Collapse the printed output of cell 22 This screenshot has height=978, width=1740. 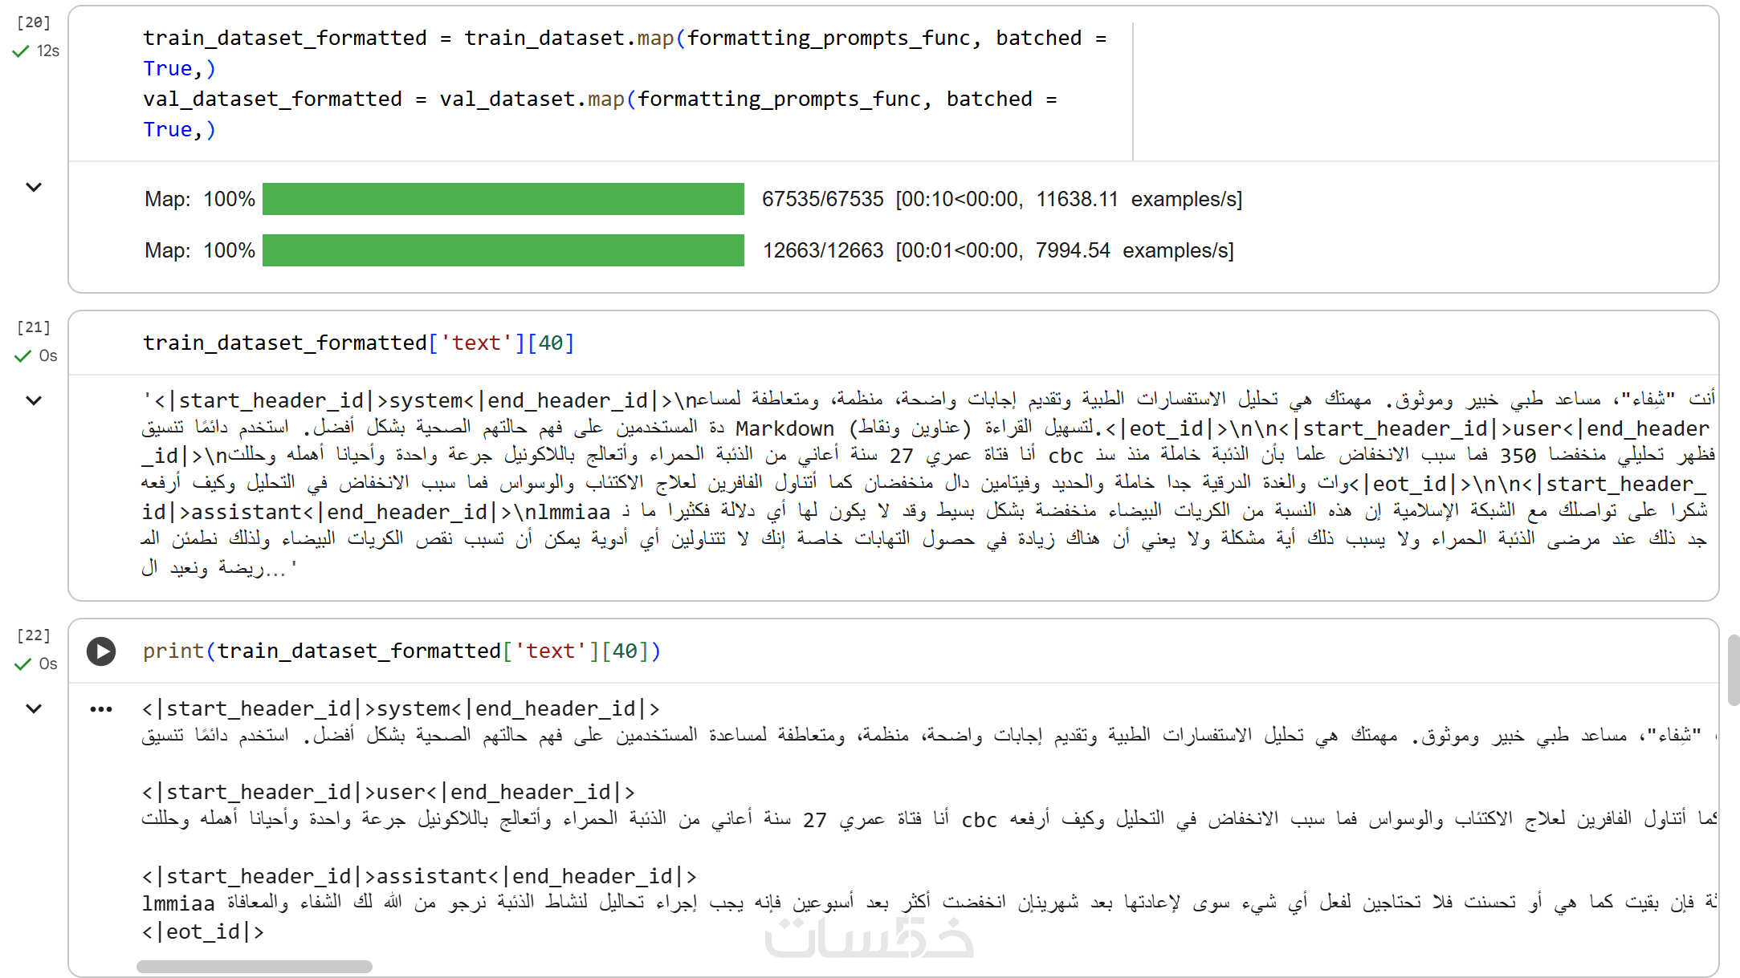tap(34, 708)
